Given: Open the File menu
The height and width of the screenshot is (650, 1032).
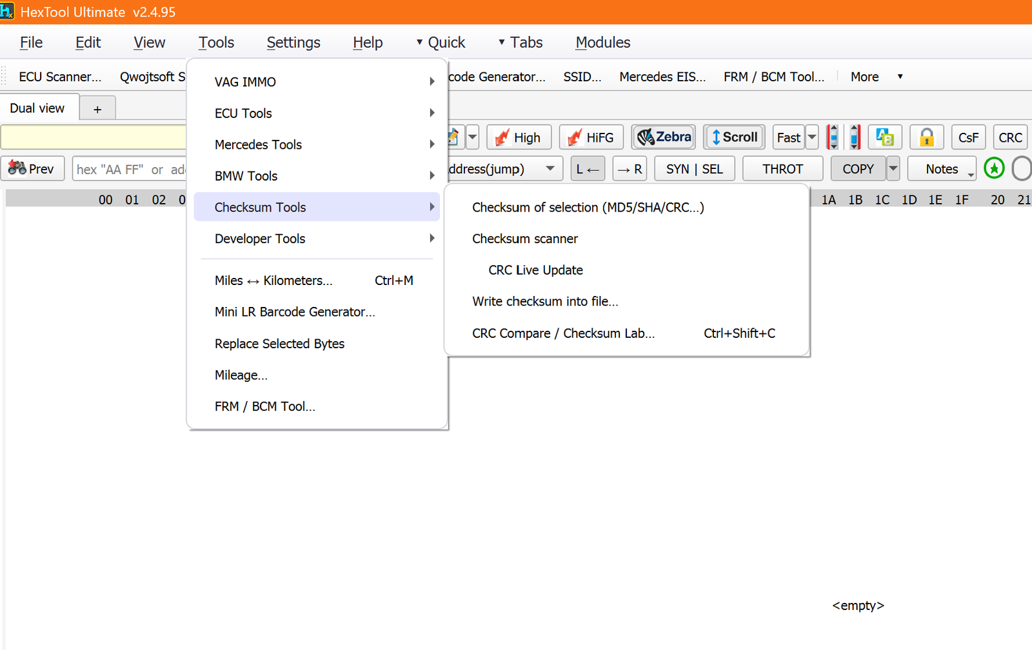Looking at the screenshot, I should click(x=31, y=43).
